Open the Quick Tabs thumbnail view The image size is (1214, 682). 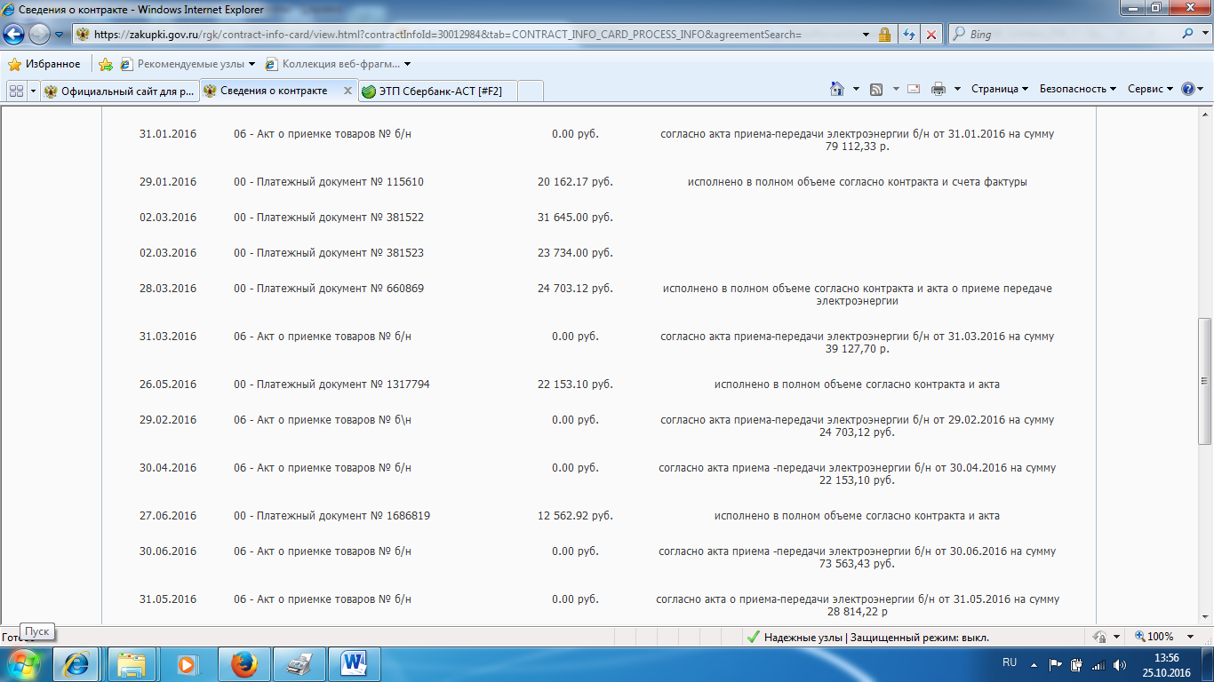click(16, 91)
